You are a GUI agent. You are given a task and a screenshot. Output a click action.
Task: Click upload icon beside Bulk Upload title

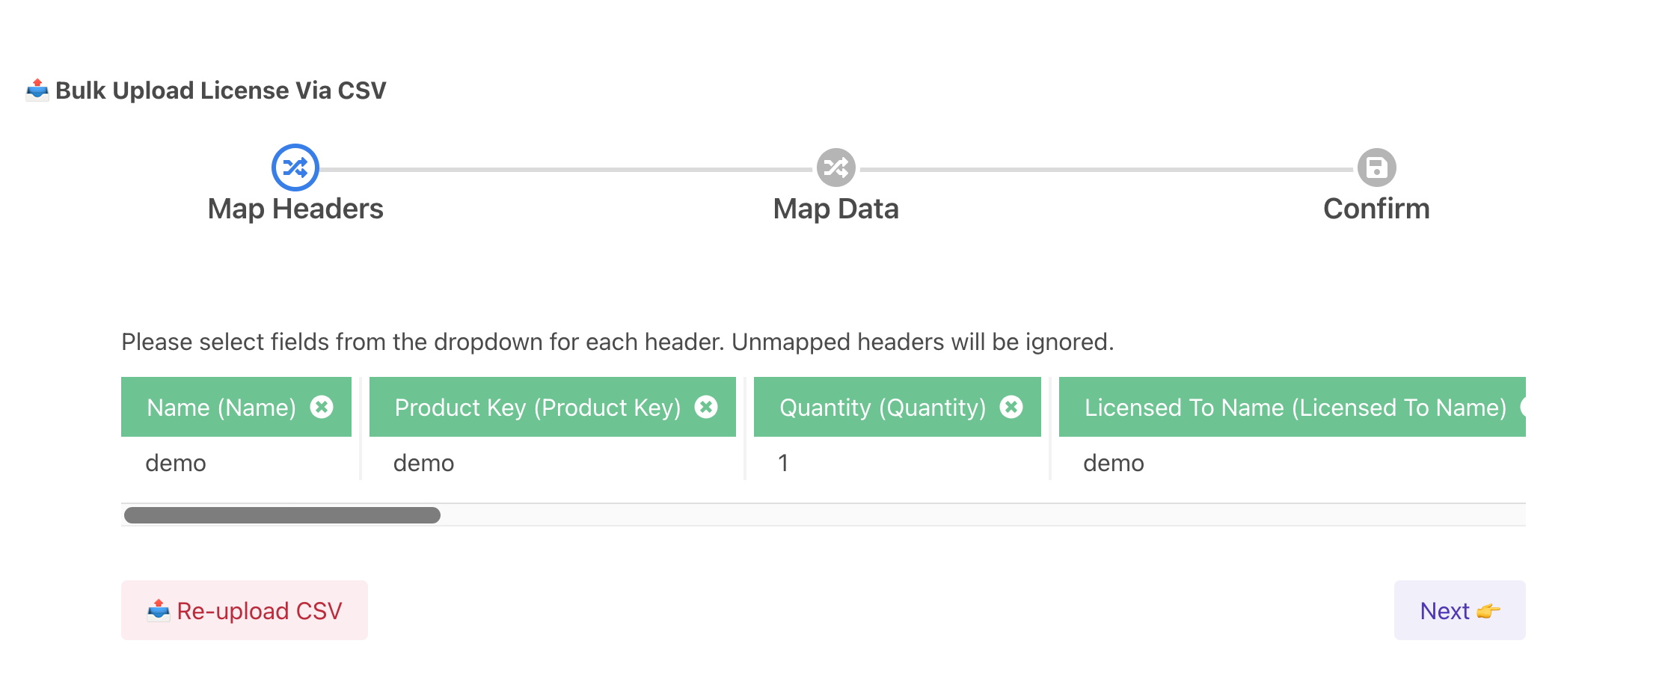(x=37, y=90)
